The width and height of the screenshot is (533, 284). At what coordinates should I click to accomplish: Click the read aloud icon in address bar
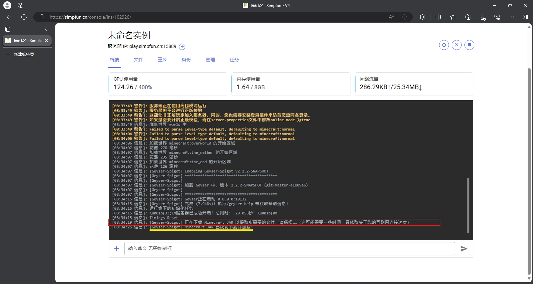(x=391, y=17)
